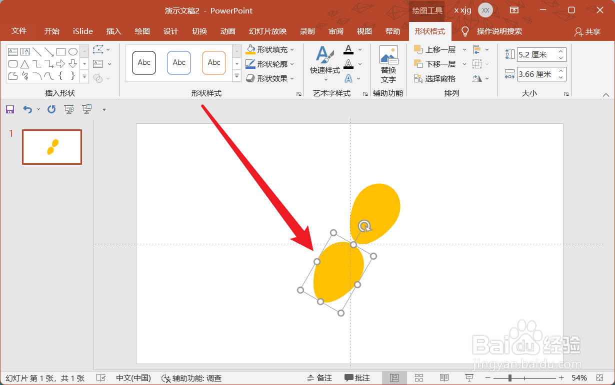
Task: Switch to Normal view in status bar
Action: pos(394,378)
